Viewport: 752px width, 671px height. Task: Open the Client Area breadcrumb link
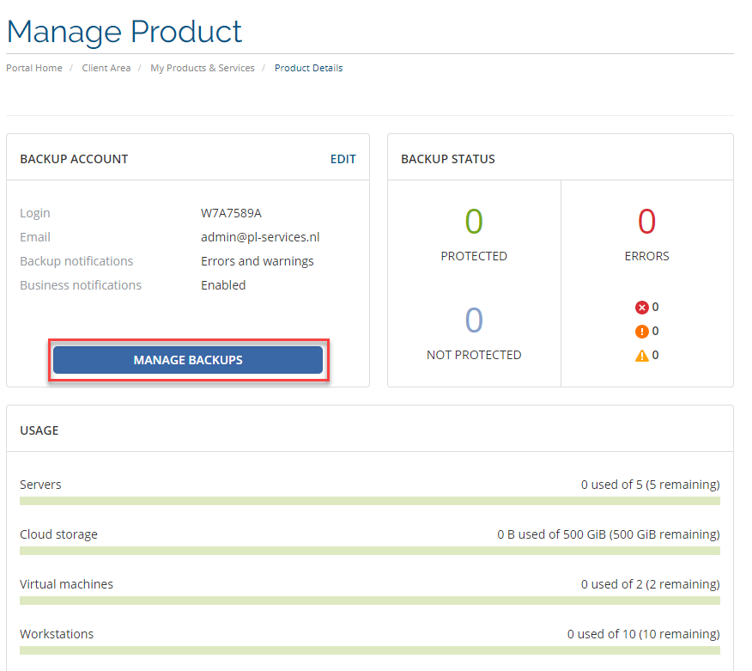106,68
